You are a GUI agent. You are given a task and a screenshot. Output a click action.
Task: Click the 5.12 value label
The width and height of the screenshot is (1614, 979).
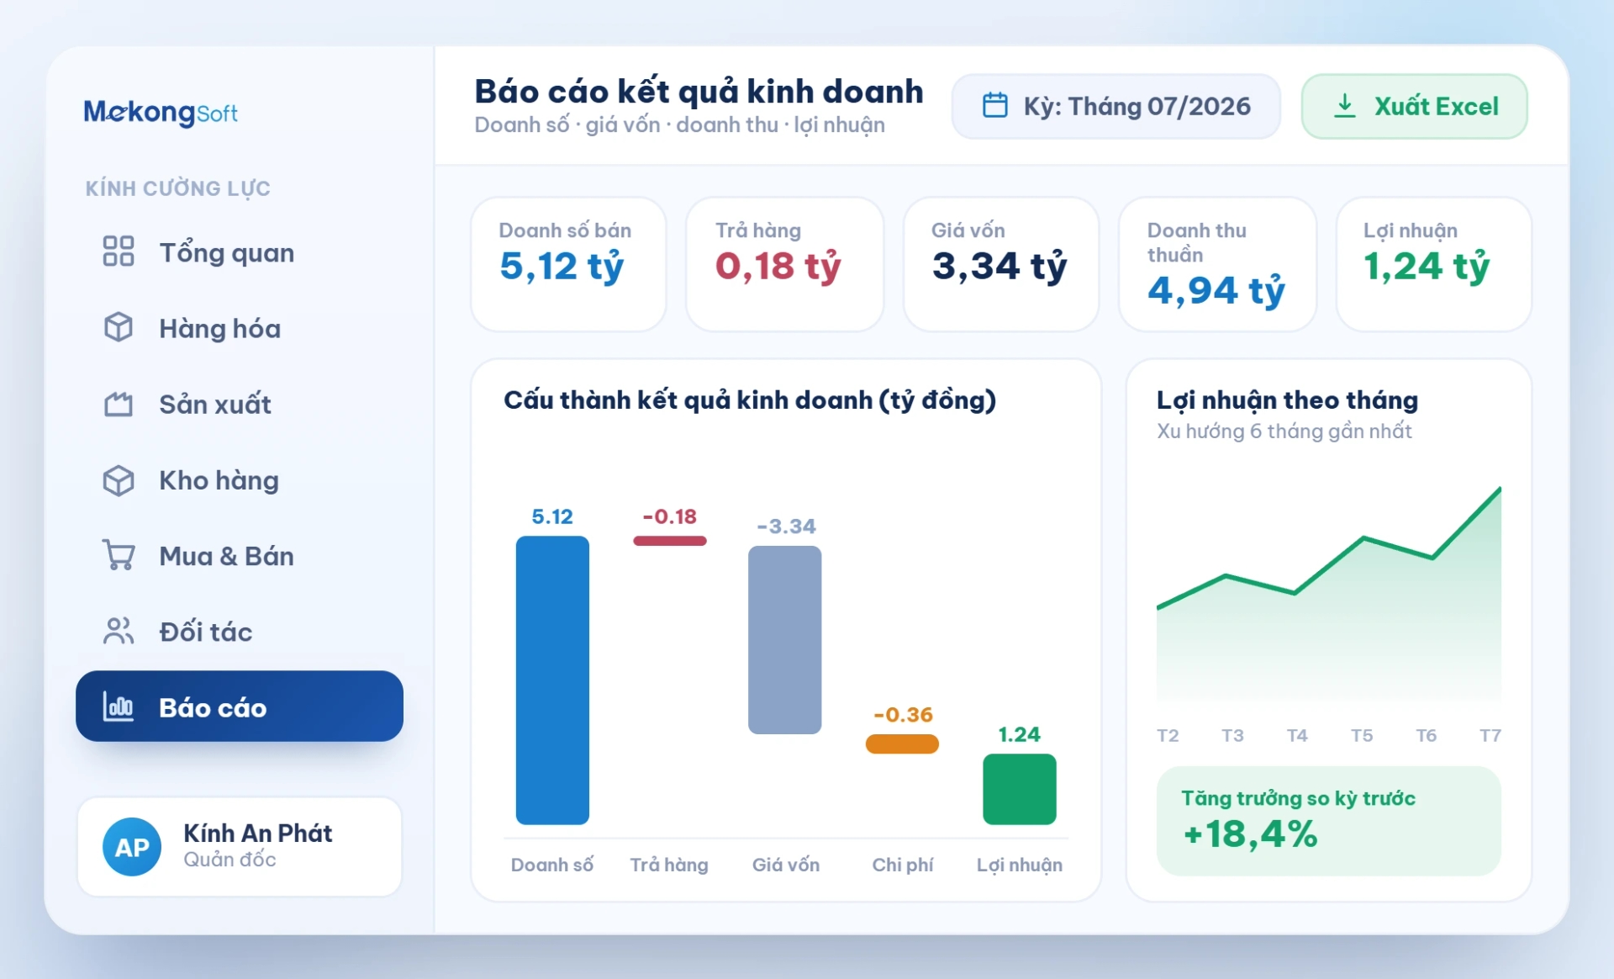click(552, 516)
